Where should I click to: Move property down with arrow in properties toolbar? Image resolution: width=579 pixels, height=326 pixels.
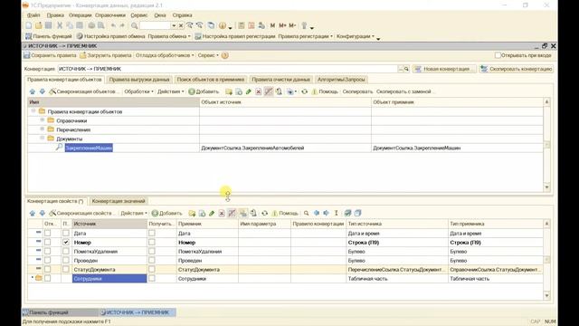click(43, 214)
